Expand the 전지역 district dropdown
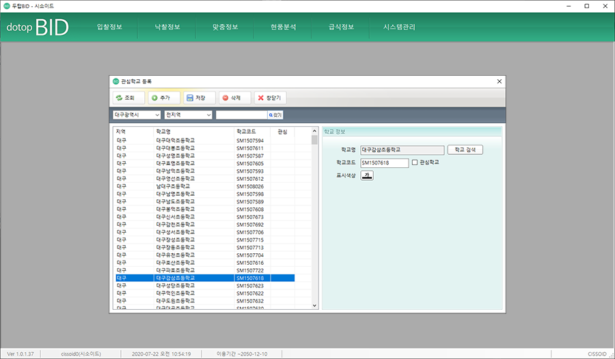Image resolution: width=615 pixels, height=359 pixels. coord(189,115)
